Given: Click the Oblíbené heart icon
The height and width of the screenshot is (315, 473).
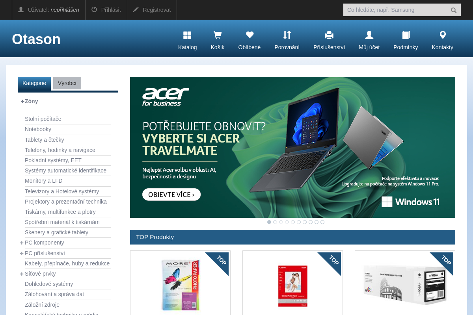Looking at the screenshot, I should (x=250, y=35).
